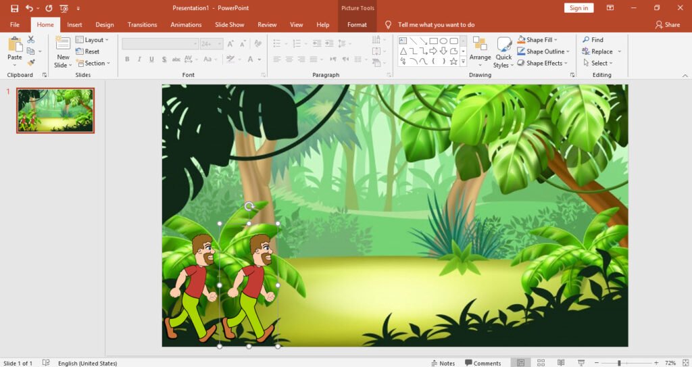Select the oval shape in gallery
Screen dimensions: 692x367
click(443, 41)
